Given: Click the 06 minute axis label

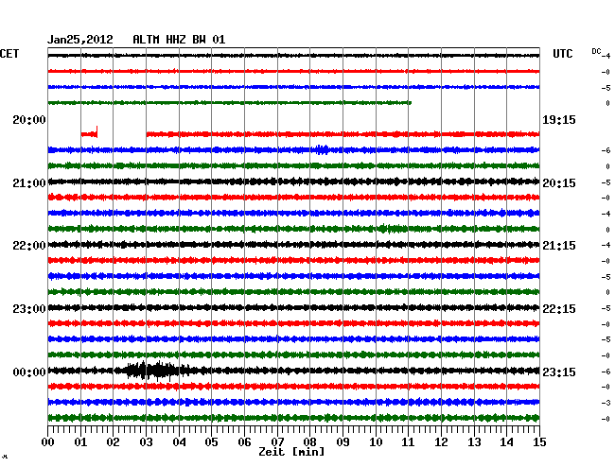Looking at the screenshot, I should tap(244, 442).
